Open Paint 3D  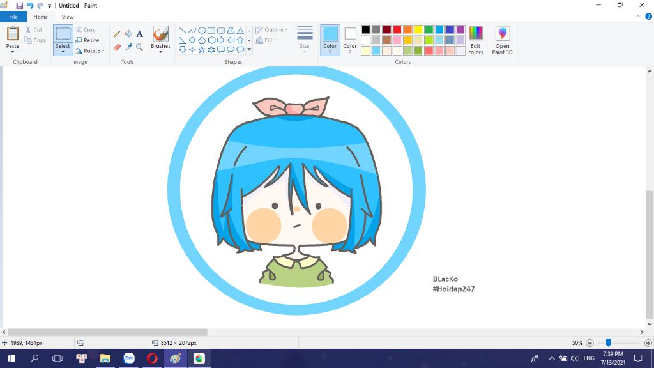[502, 40]
